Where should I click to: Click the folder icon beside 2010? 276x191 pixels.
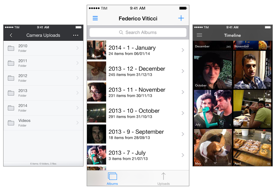tap(11, 48)
